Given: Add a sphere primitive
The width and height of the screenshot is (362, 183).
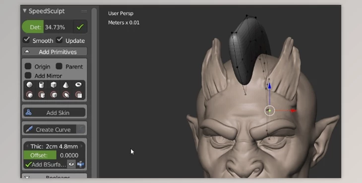Looking at the screenshot, I should coord(29,85).
